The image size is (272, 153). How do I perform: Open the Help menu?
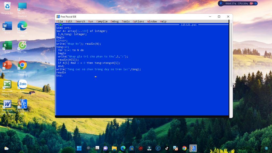click(x=163, y=21)
